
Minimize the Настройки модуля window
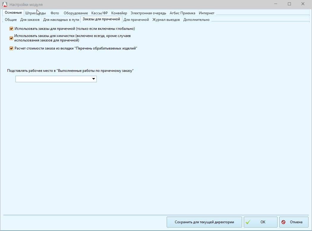tap(276, 4)
